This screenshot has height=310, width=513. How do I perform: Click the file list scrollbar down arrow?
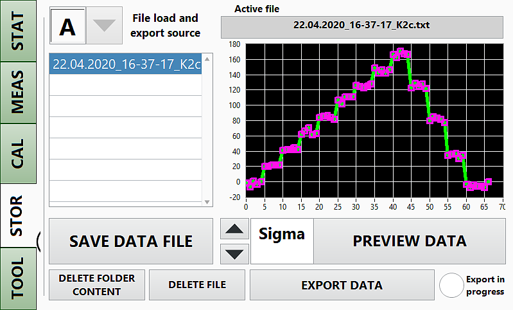click(x=207, y=202)
